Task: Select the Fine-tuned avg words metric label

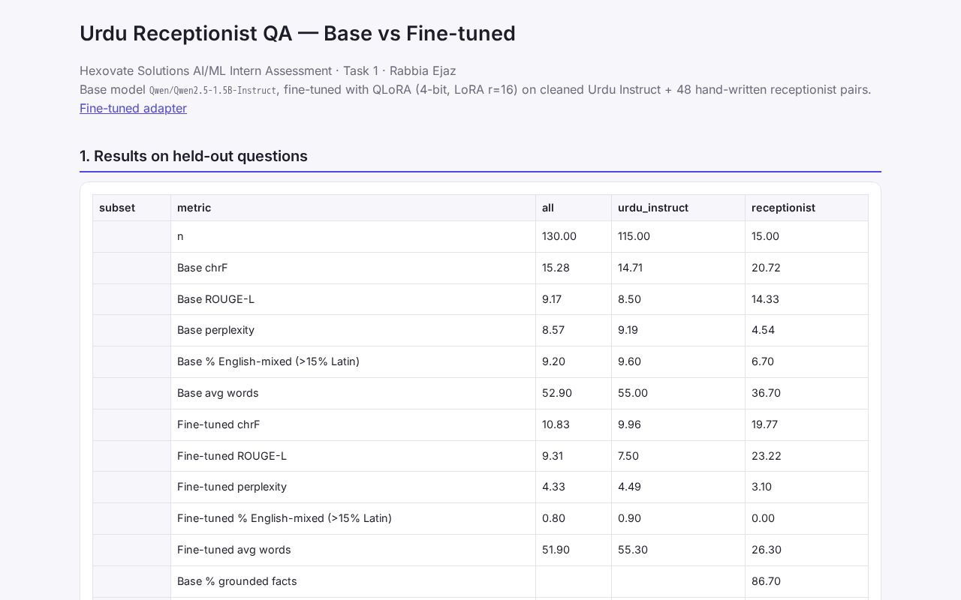Action: 234,550
